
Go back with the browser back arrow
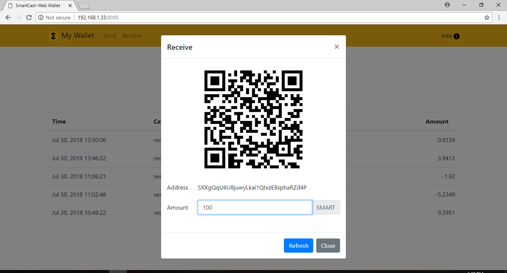tap(8, 18)
